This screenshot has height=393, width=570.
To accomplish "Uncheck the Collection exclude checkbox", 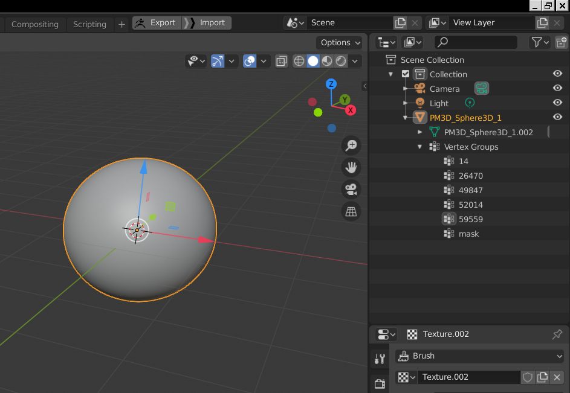I will [x=406, y=74].
